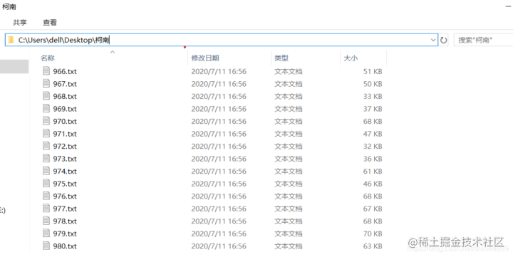Click the file icon of 967.txt

[x=46, y=83]
